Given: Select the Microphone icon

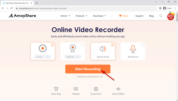Looking at the screenshot, I should [133, 49].
